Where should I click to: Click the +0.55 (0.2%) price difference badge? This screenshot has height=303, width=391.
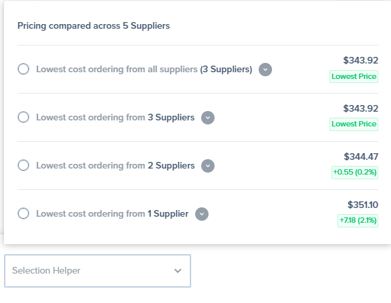(x=355, y=172)
